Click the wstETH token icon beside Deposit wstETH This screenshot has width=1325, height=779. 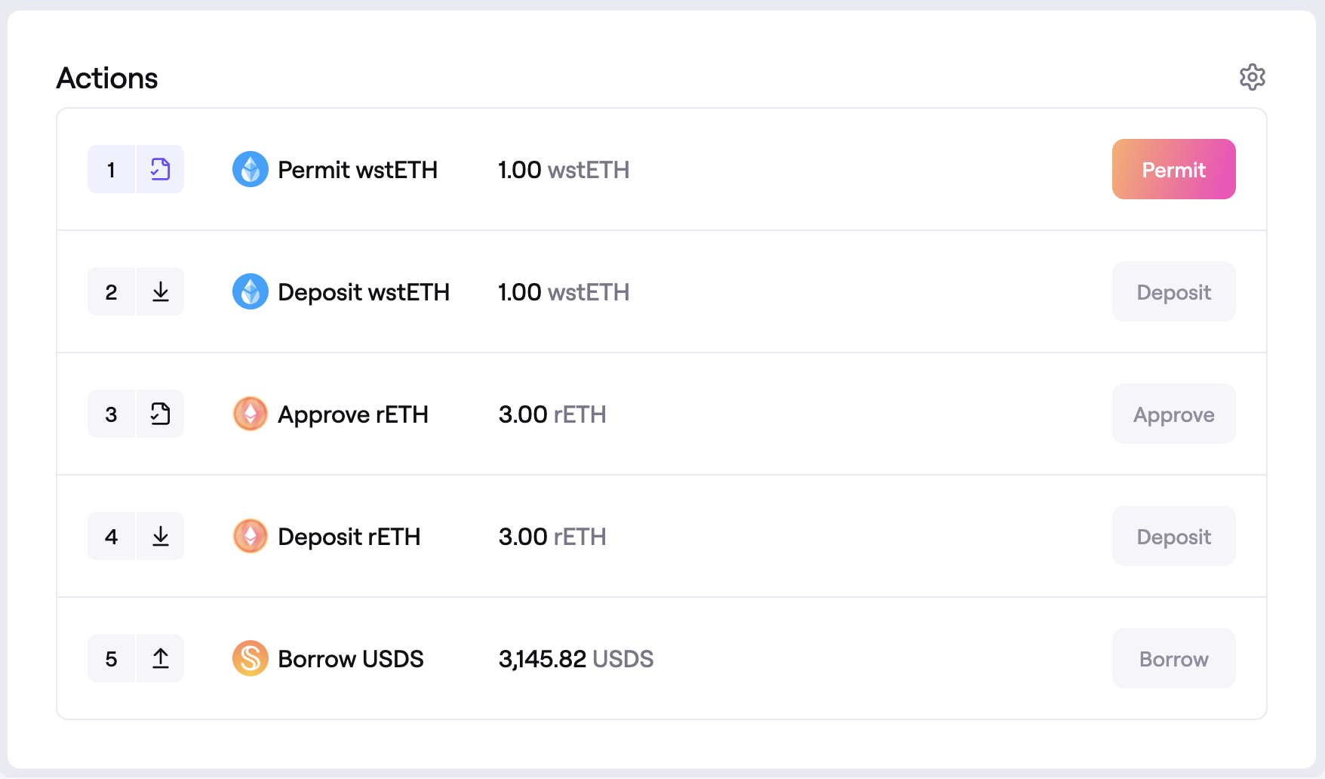(x=251, y=291)
